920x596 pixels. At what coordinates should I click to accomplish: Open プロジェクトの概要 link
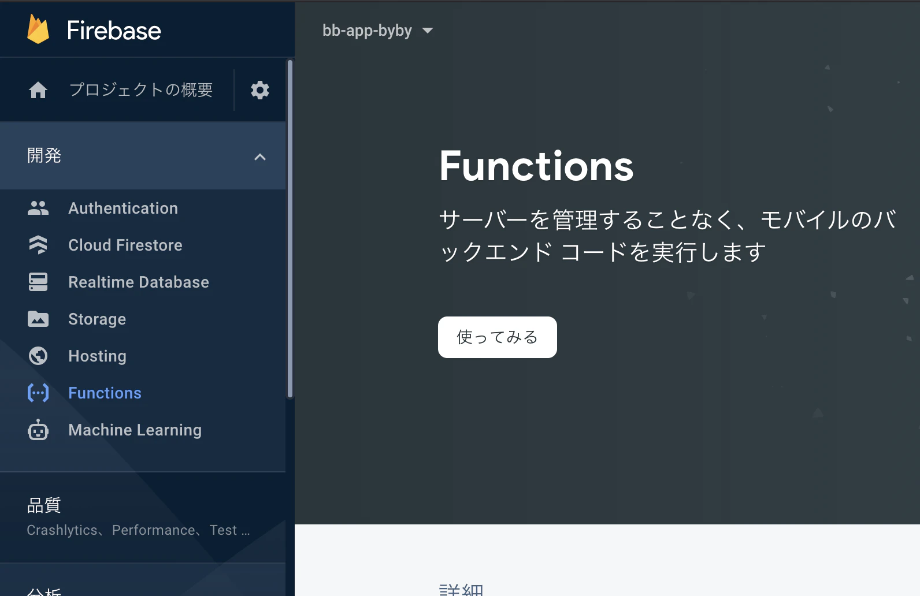coord(141,90)
